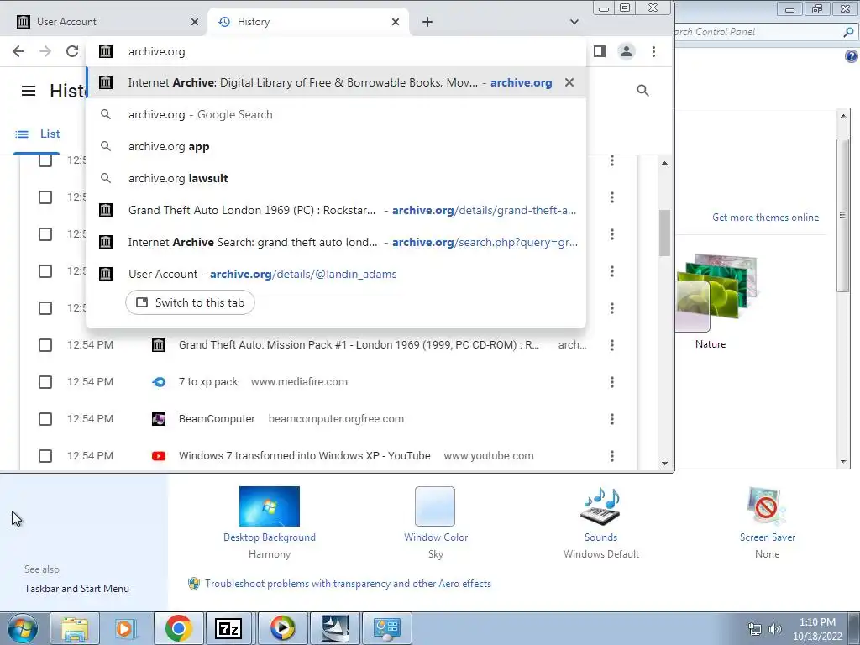Viewport: 860px width, 645px height.
Task: Click the YouTube favicon in history list
Action: point(159,456)
